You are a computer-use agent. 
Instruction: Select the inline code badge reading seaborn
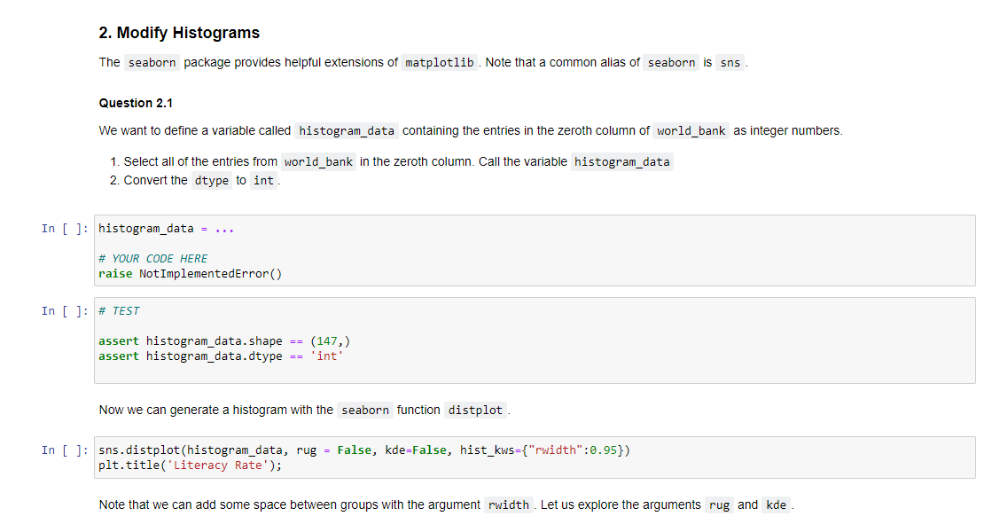point(152,62)
